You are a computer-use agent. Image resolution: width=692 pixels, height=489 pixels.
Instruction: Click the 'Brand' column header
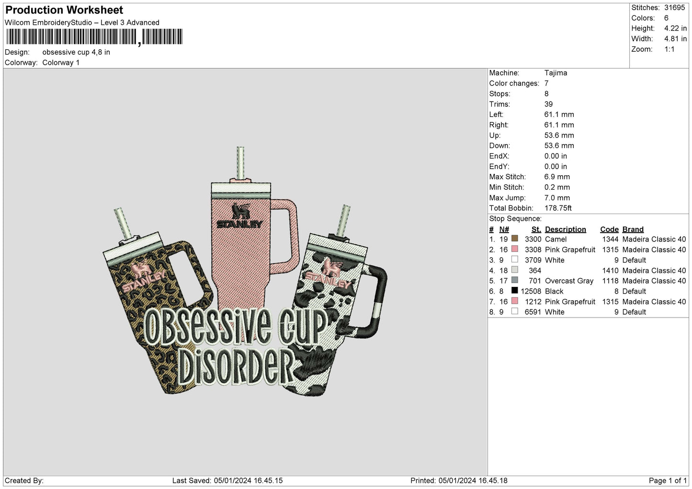coord(633,229)
